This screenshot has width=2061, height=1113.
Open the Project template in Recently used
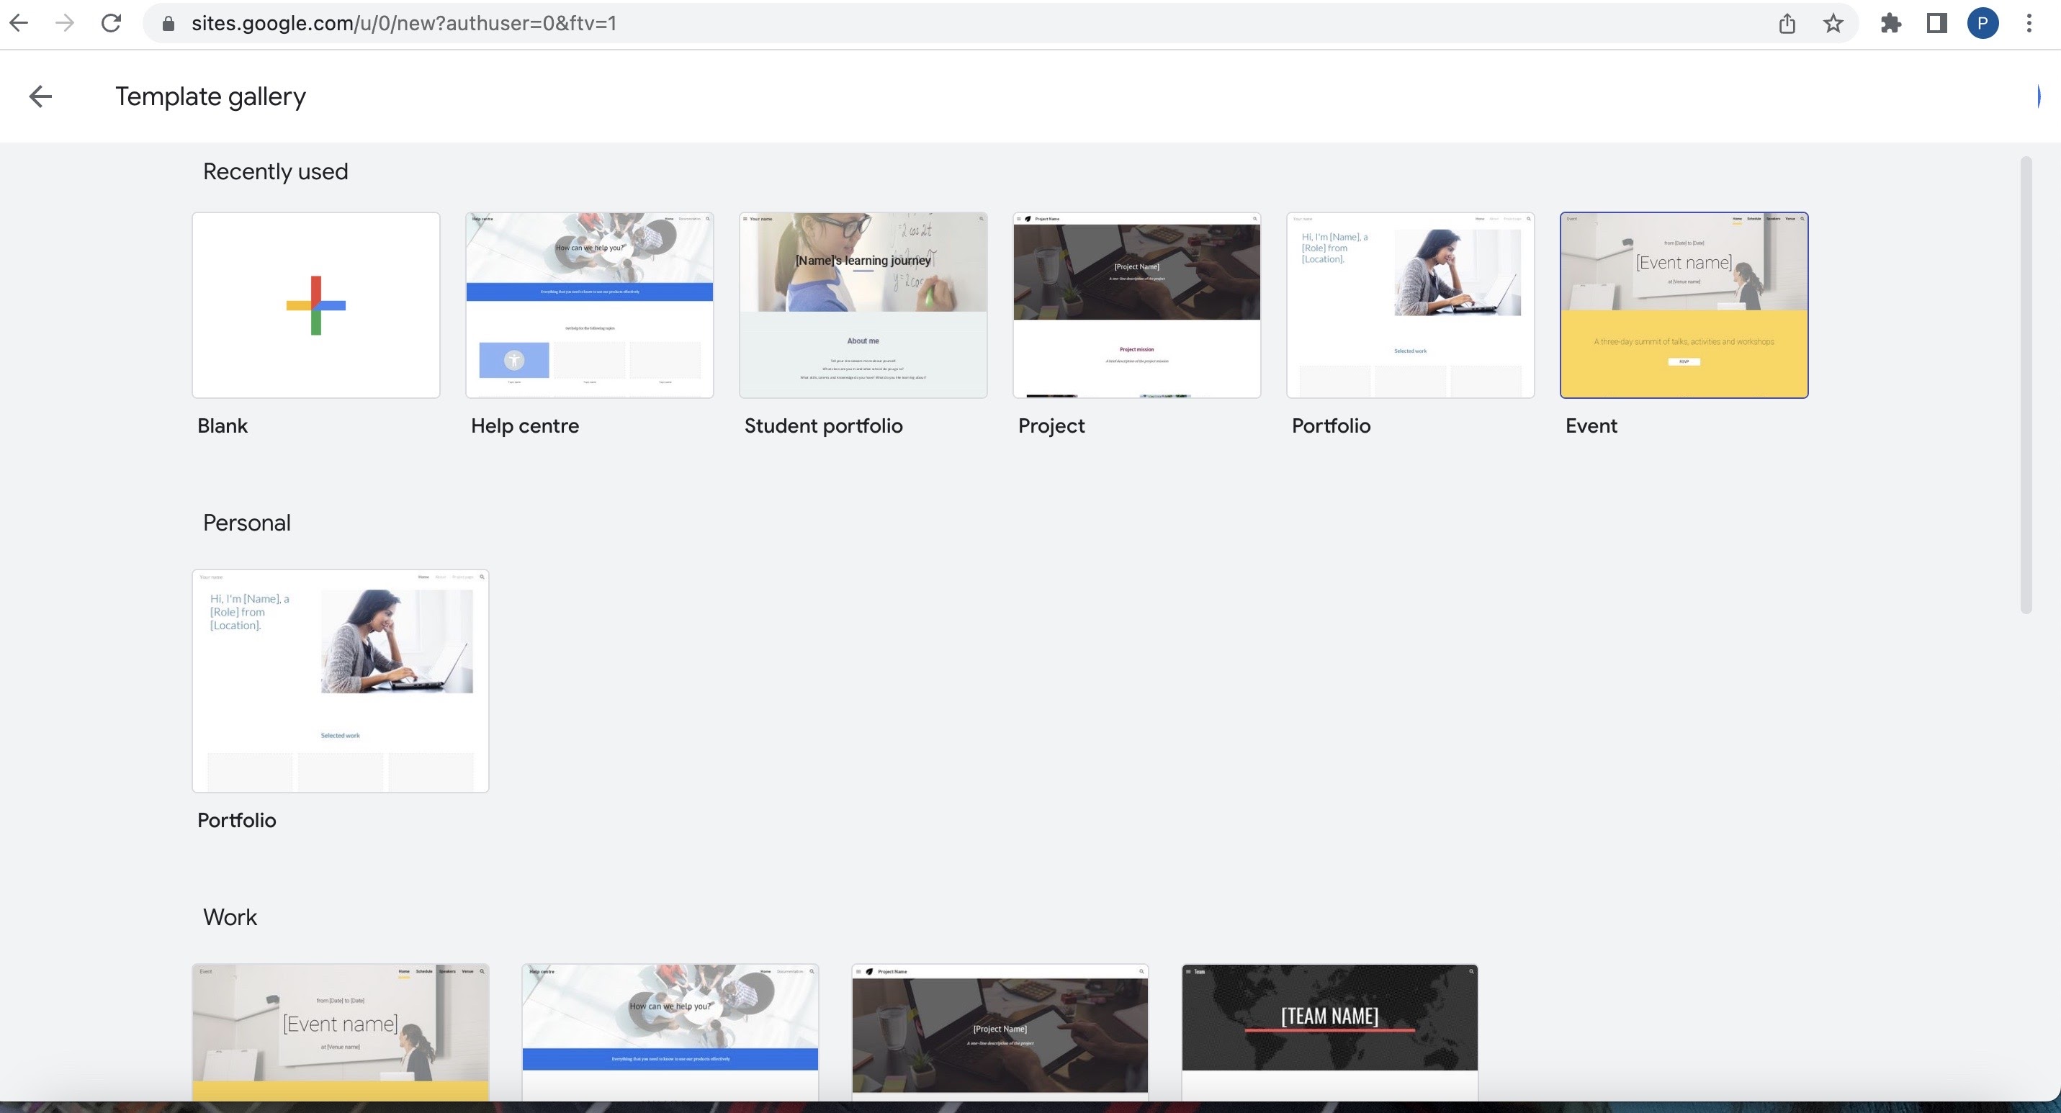click(x=1136, y=305)
